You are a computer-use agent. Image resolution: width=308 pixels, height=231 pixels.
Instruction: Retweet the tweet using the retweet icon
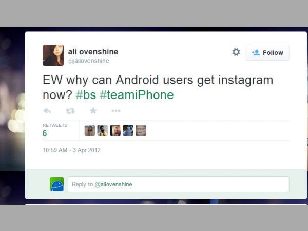[x=70, y=111]
